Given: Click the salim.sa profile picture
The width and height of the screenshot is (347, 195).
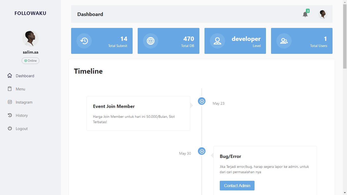Looking at the screenshot, I should 30,38.
